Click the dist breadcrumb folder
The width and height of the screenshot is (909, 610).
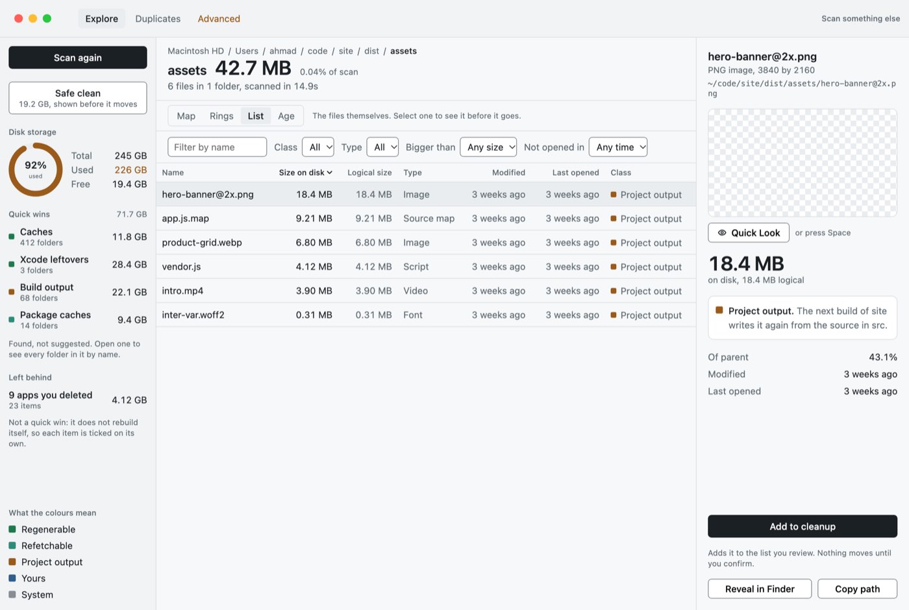371,51
